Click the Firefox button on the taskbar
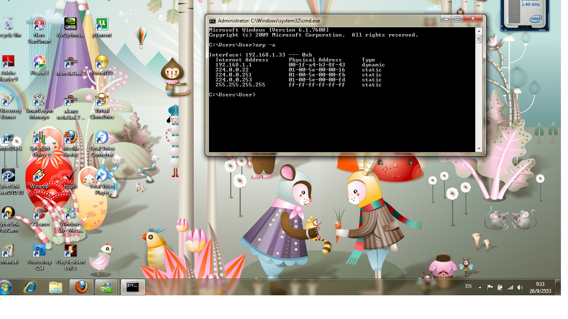Image resolution: width=568 pixels, height=319 pixels. pos(81,287)
